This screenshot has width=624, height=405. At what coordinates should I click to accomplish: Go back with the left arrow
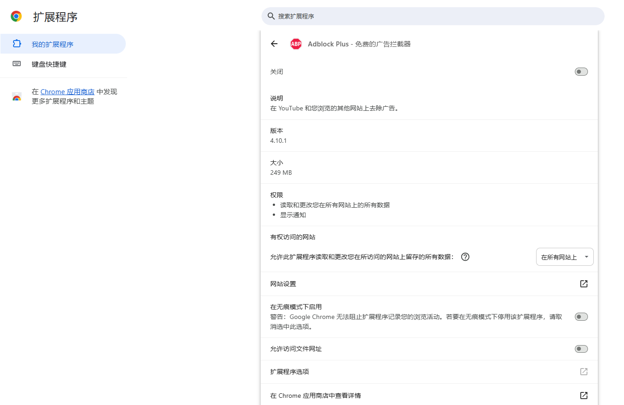274,44
